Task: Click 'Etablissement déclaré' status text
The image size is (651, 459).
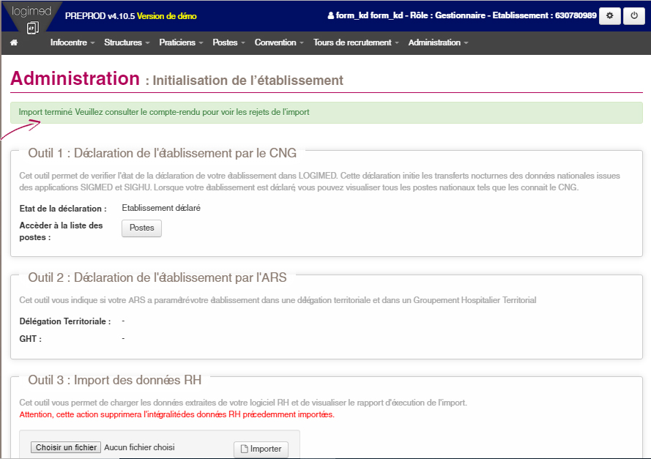Action: tap(161, 208)
